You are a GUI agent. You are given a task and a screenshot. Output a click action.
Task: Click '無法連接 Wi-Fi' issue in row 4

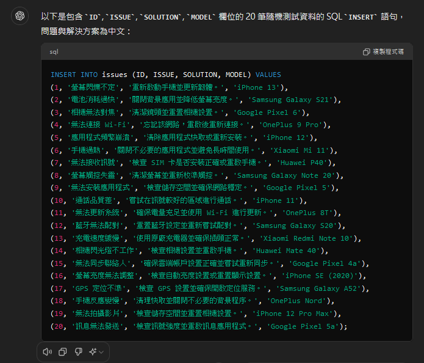(x=98, y=125)
